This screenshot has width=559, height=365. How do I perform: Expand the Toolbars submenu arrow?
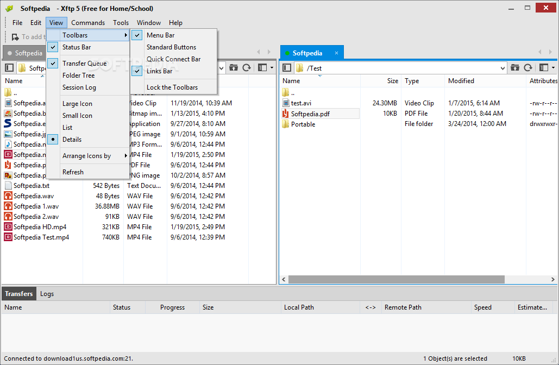tap(125, 35)
